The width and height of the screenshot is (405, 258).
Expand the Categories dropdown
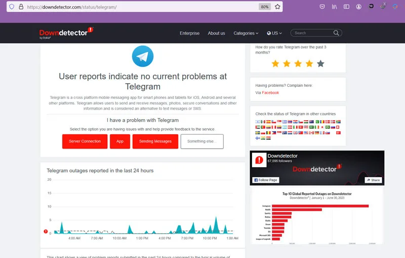[x=246, y=33]
